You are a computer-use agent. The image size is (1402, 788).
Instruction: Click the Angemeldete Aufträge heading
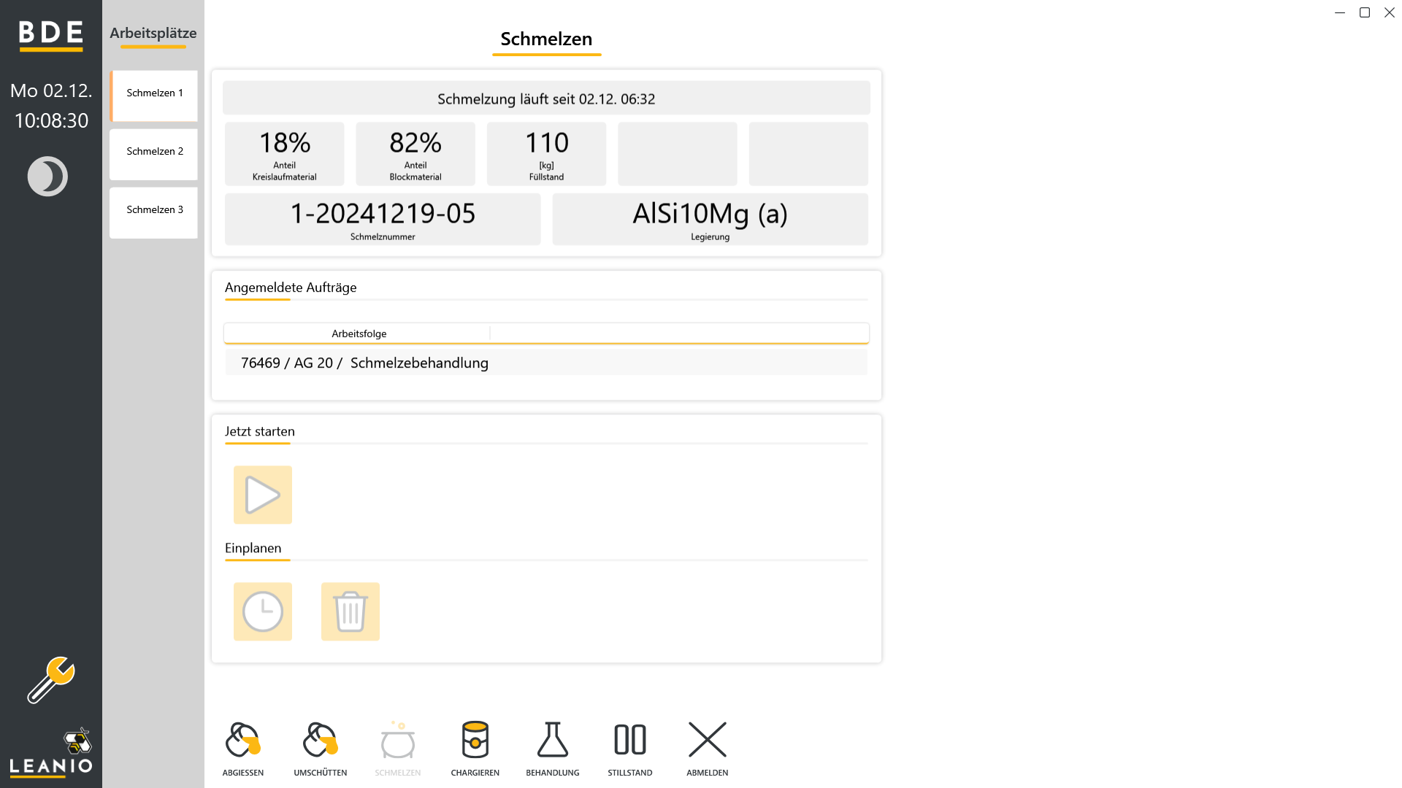pyautogui.click(x=291, y=287)
